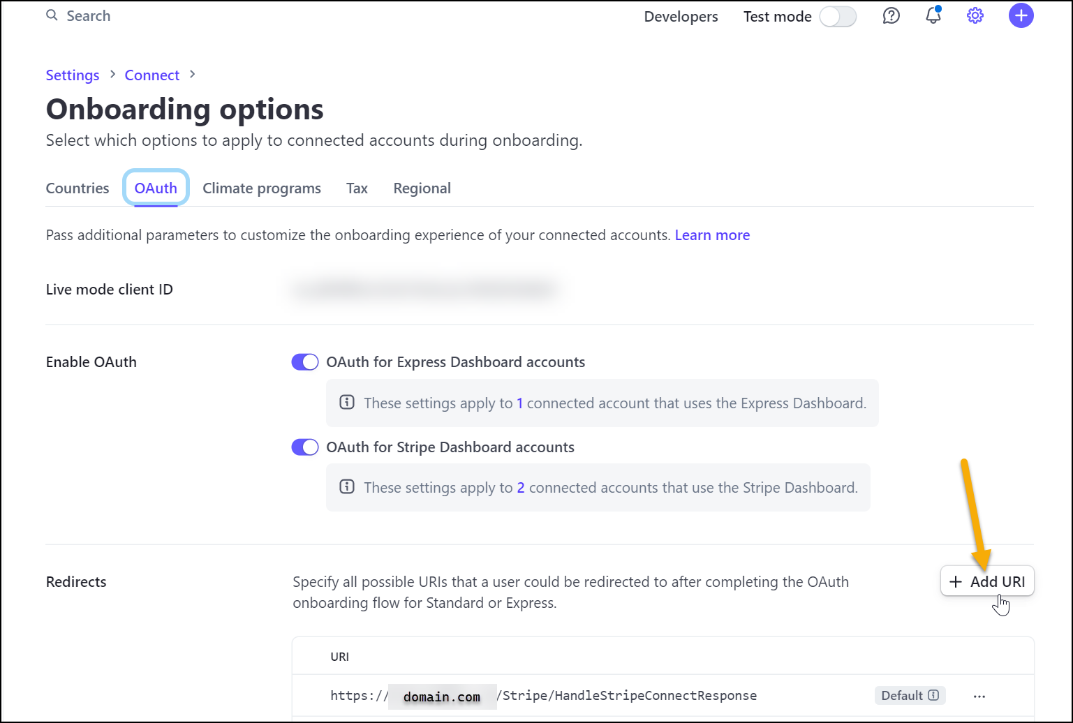Click the Search input field
Screen dimensions: 1073x723
coord(89,15)
